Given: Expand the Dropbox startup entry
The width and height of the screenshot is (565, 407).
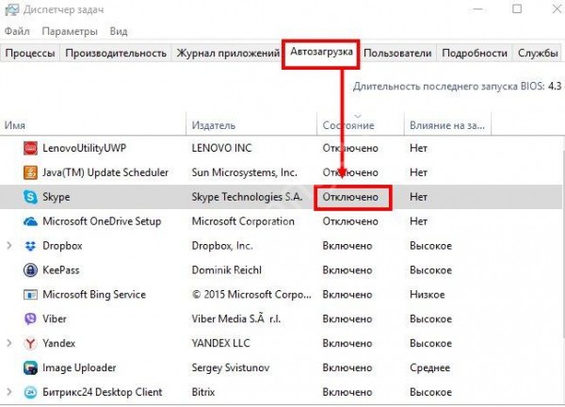Looking at the screenshot, I should (x=9, y=246).
